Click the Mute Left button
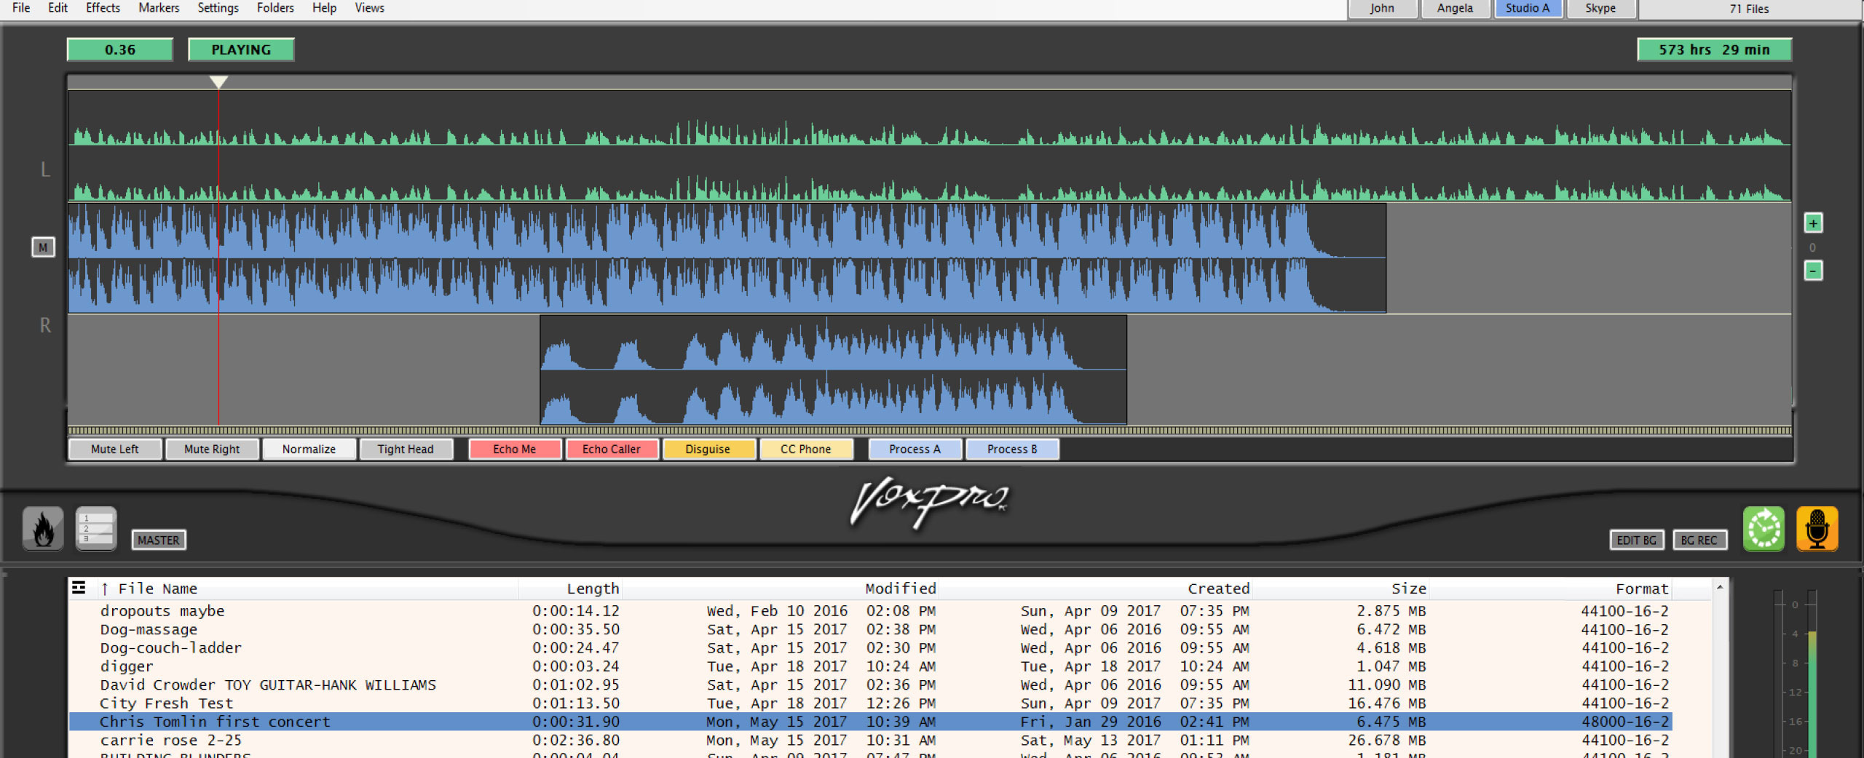Screen dimensions: 1864x758 click(x=114, y=449)
